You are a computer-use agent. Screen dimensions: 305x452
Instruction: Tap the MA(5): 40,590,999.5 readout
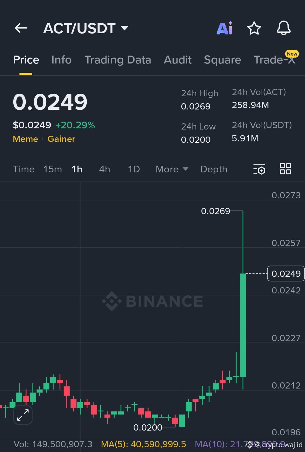pos(143,444)
